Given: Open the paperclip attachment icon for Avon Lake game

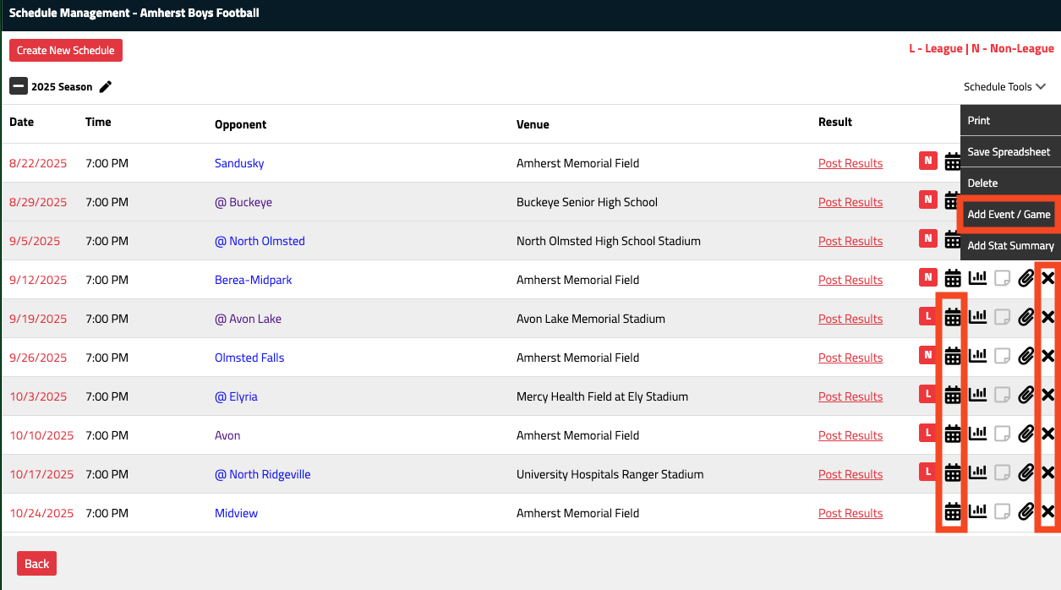Looking at the screenshot, I should click(1025, 316).
